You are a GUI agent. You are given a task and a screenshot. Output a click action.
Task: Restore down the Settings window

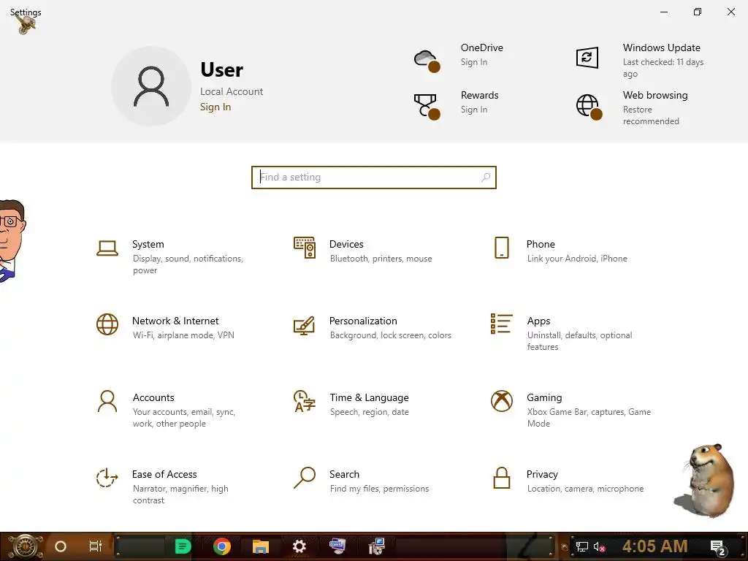coord(698,12)
